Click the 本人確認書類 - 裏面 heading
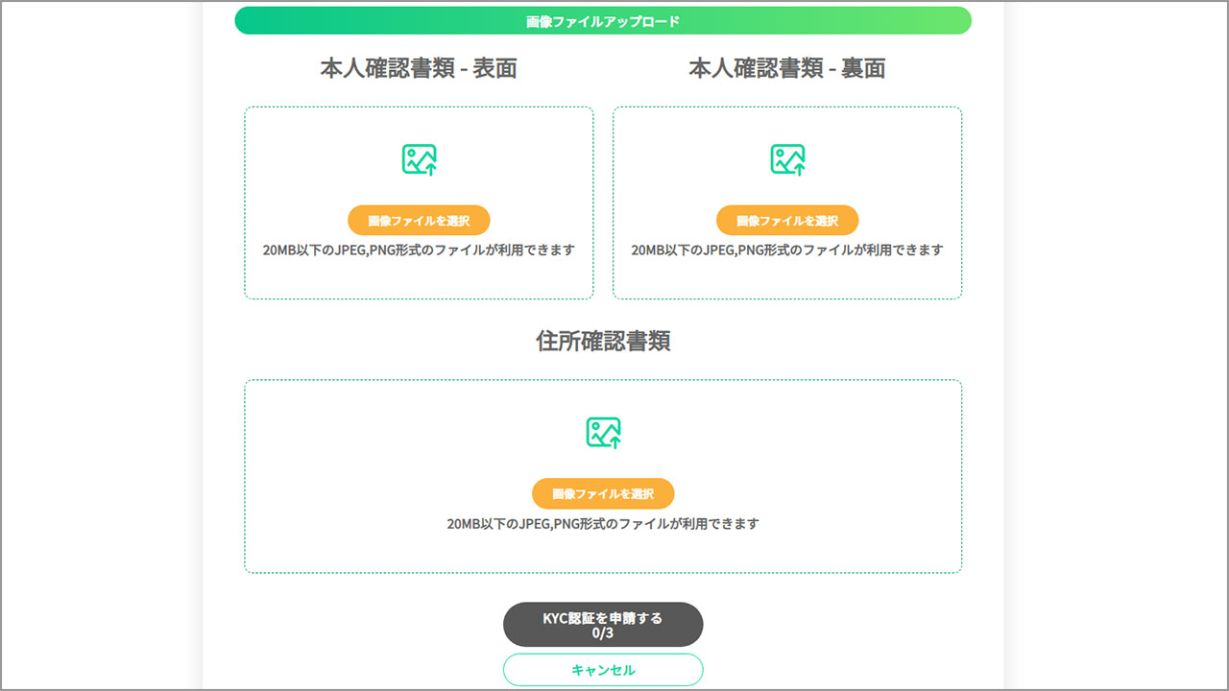Image resolution: width=1229 pixels, height=691 pixels. click(787, 68)
